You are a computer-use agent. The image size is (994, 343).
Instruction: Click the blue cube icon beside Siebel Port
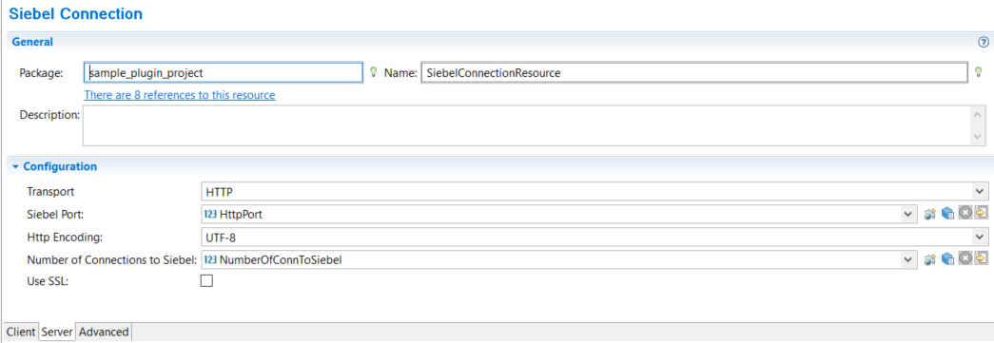point(947,214)
